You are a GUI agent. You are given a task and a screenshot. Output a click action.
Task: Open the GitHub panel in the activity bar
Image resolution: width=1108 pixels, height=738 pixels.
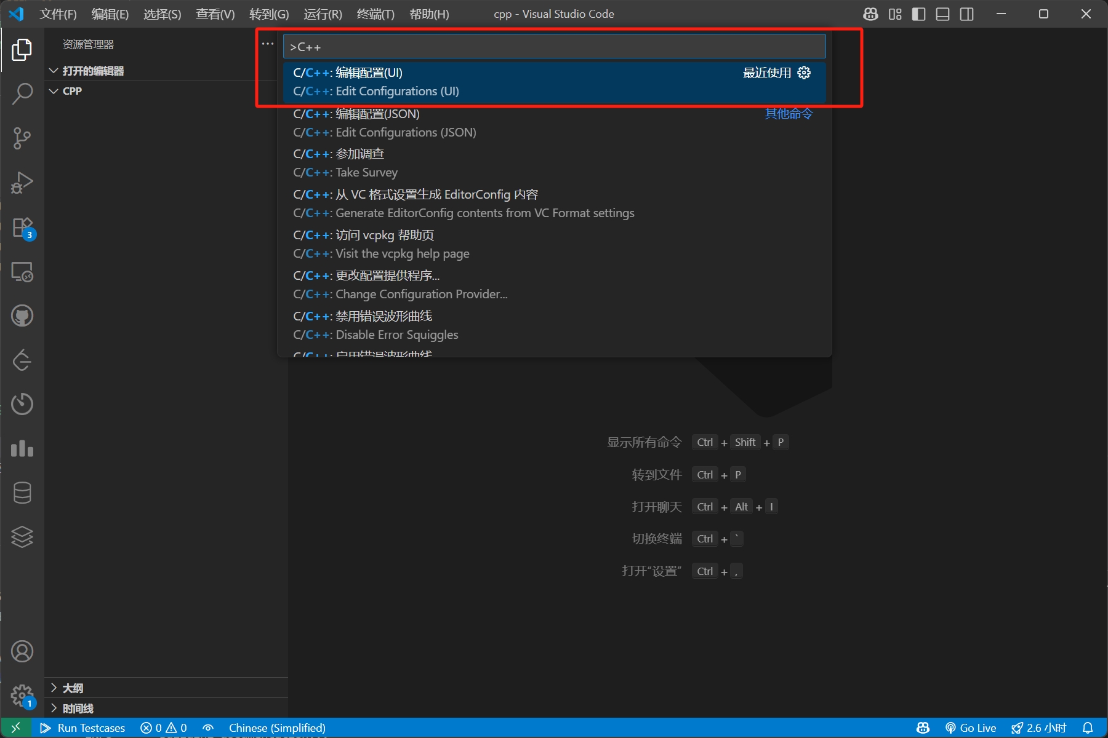pos(22,315)
